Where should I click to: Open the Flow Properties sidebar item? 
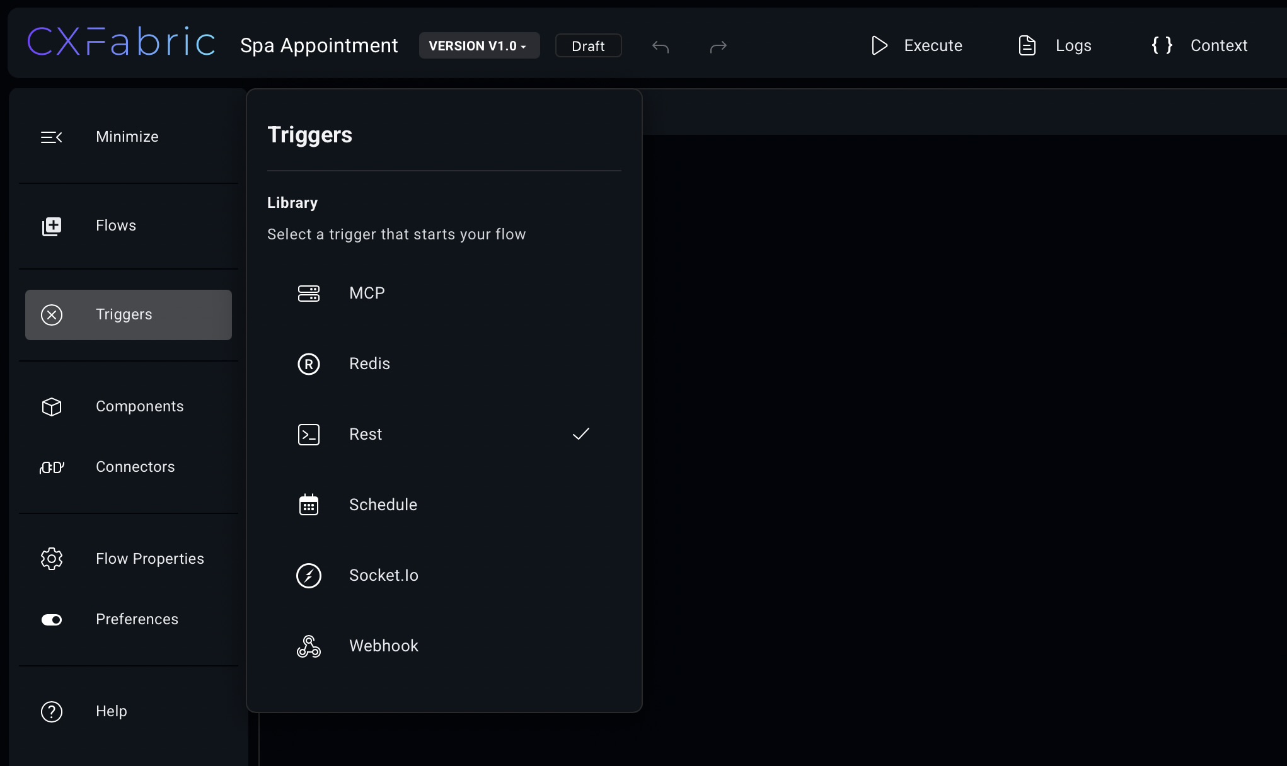129,559
